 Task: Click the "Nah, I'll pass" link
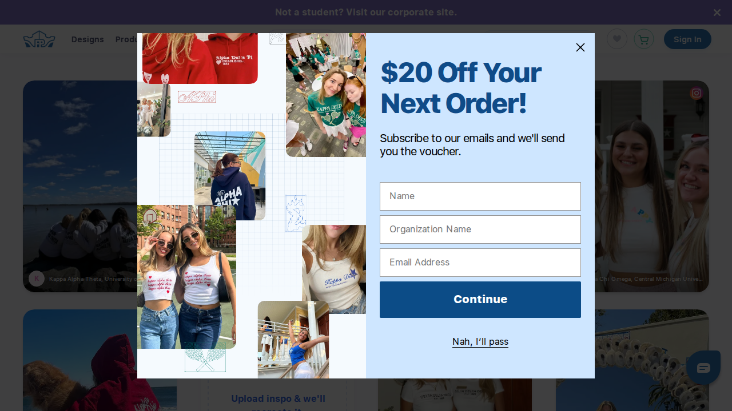pyautogui.click(x=480, y=341)
